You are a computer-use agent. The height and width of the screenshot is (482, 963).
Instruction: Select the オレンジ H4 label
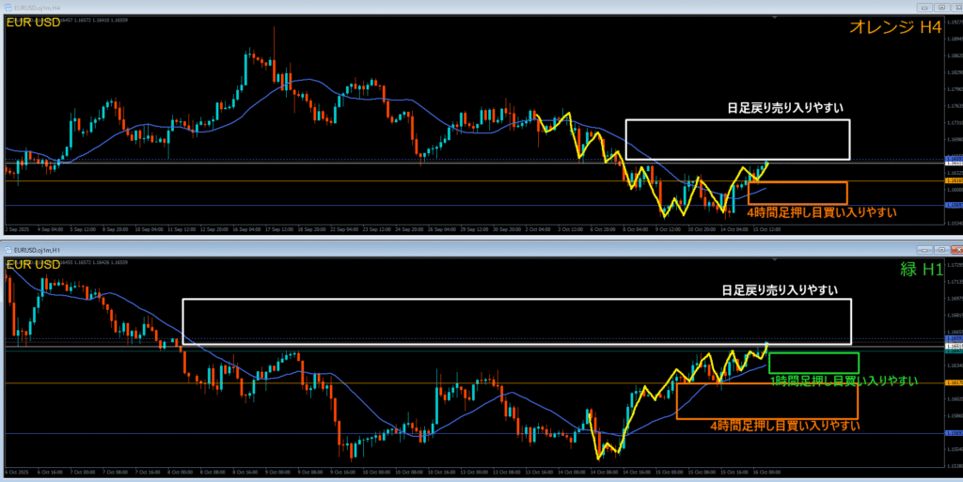(895, 27)
